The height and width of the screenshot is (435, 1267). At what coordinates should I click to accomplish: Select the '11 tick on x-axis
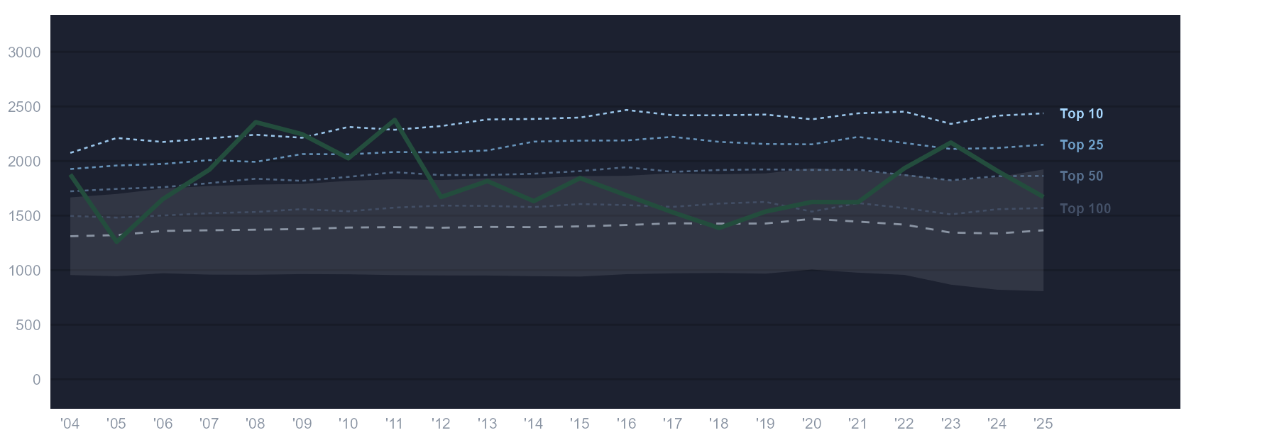[x=395, y=423]
